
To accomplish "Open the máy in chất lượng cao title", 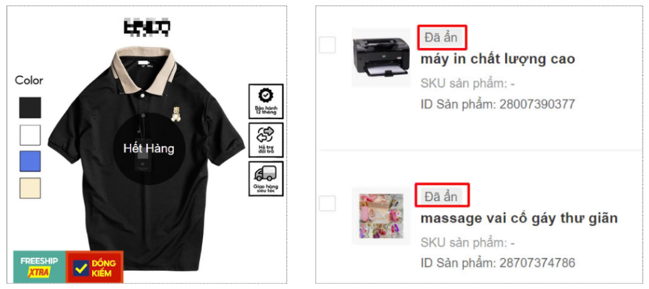I will (498, 59).
